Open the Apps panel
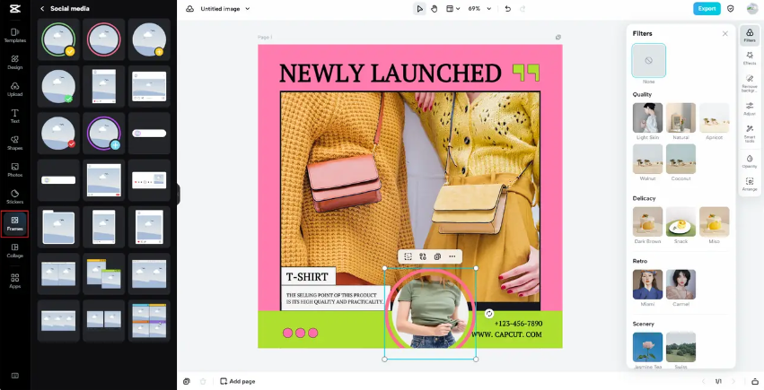The width and height of the screenshot is (764, 390). pos(14,281)
